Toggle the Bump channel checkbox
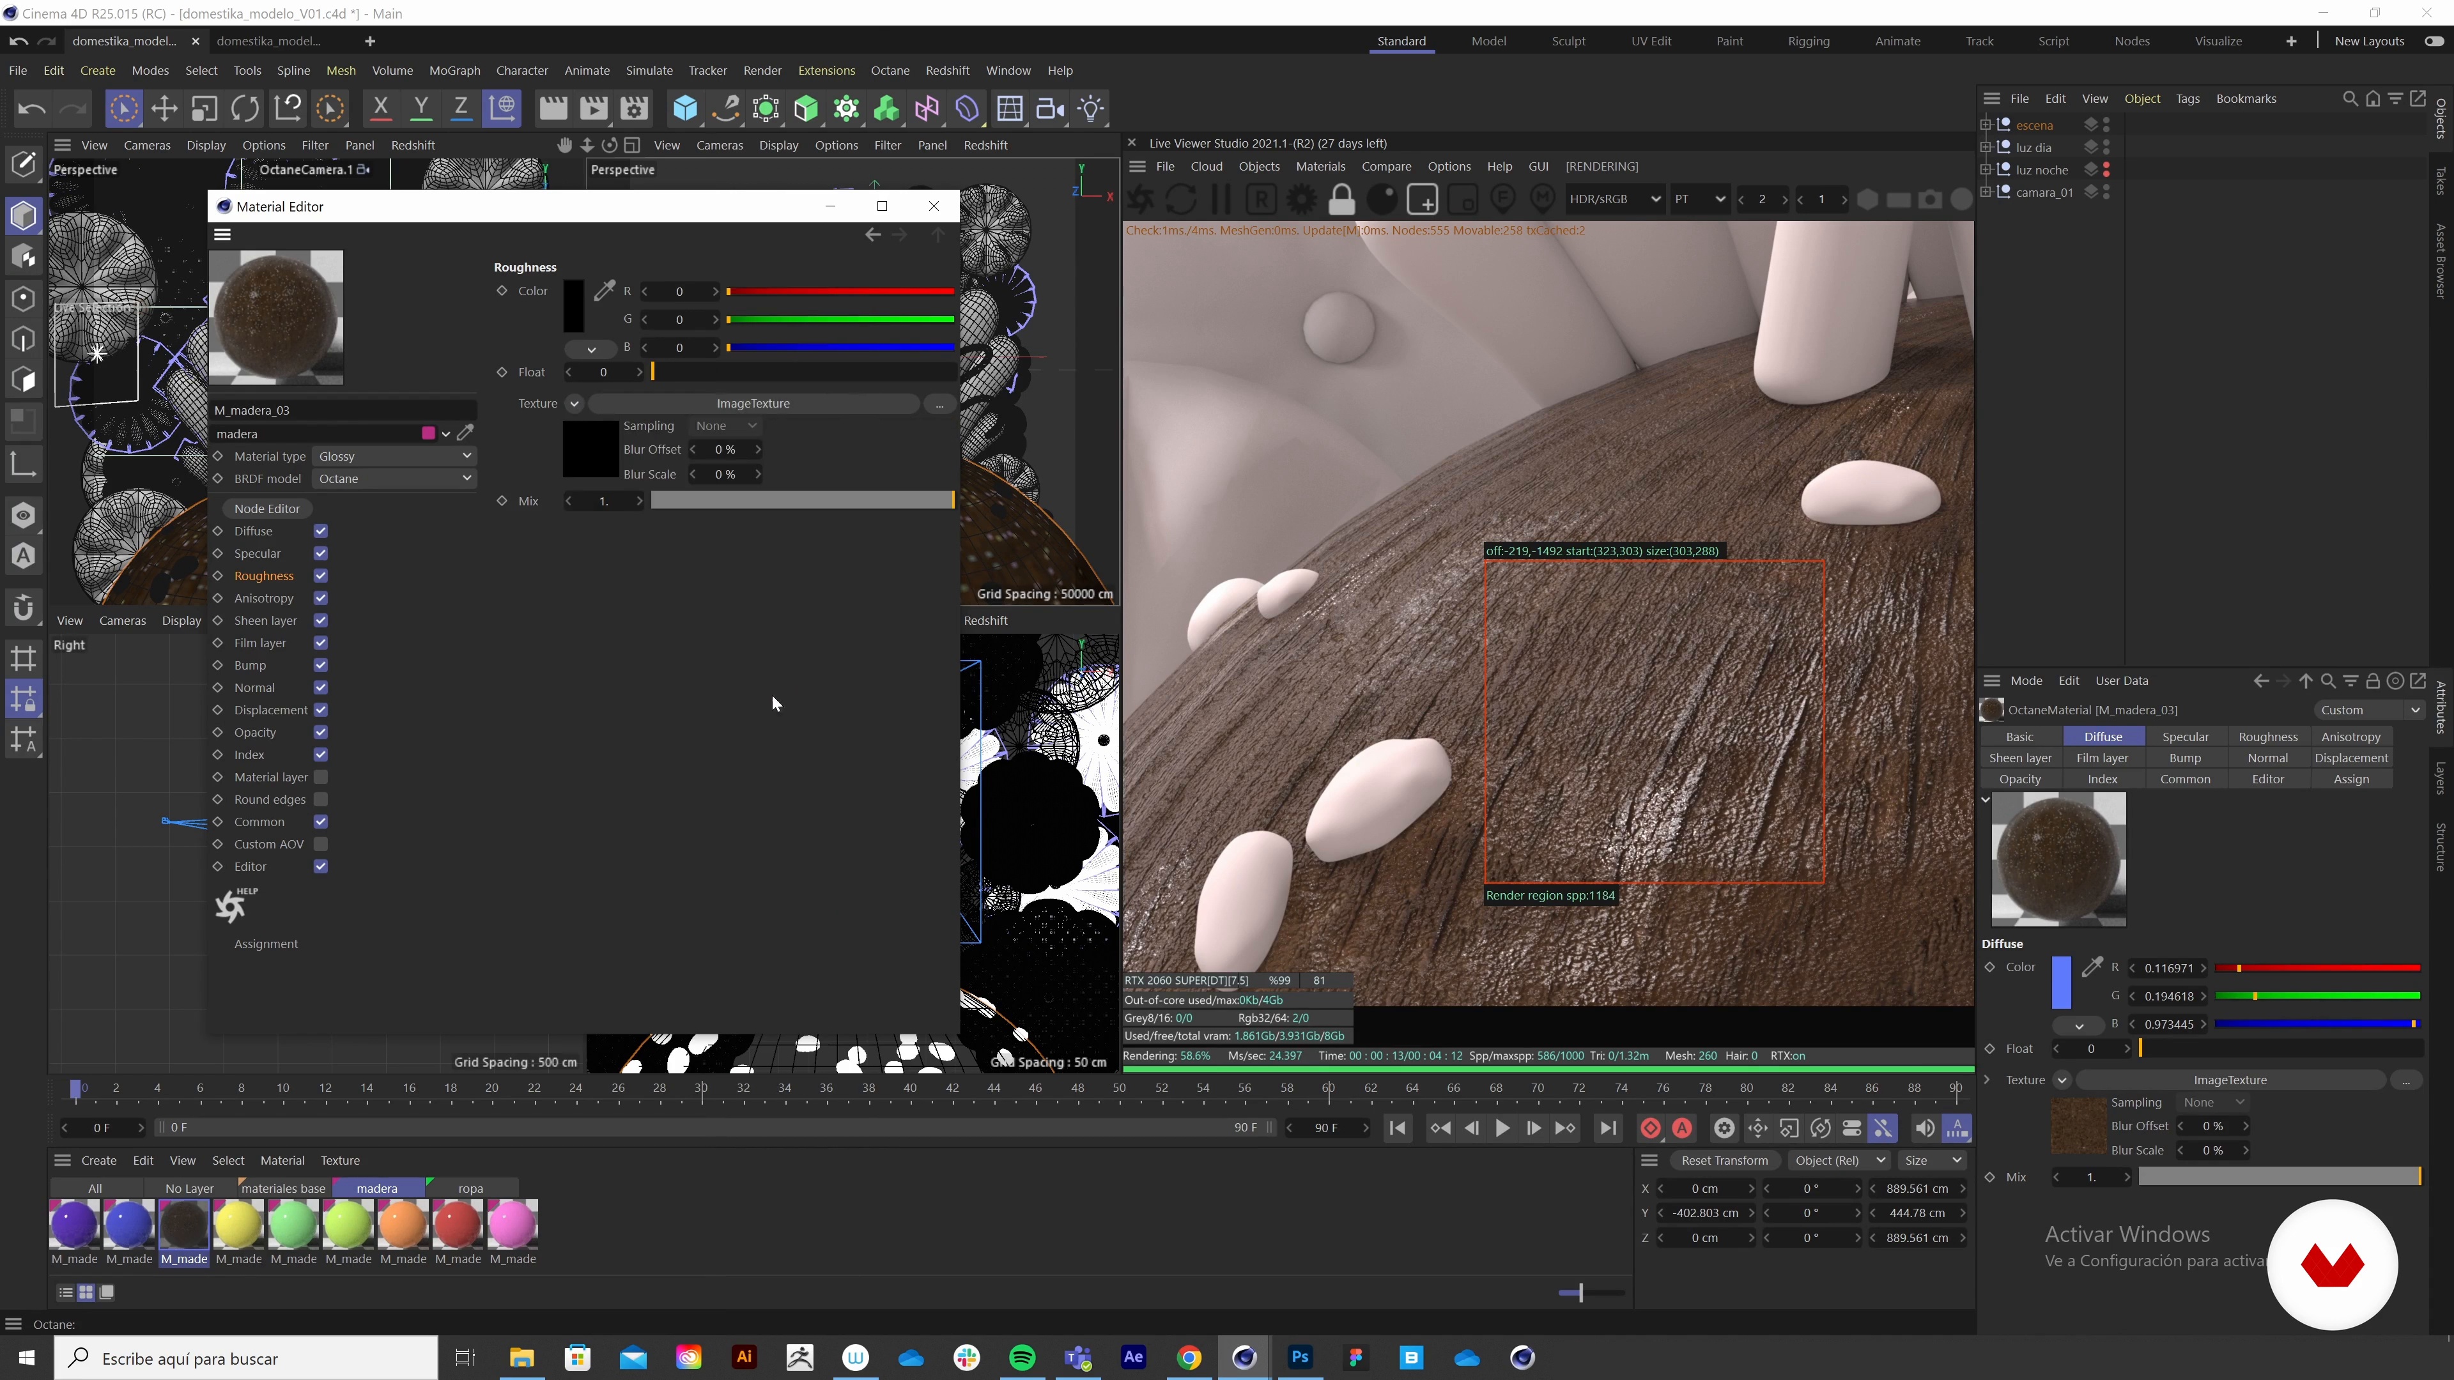Image resolution: width=2454 pixels, height=1380 pixels. (320, 664)
